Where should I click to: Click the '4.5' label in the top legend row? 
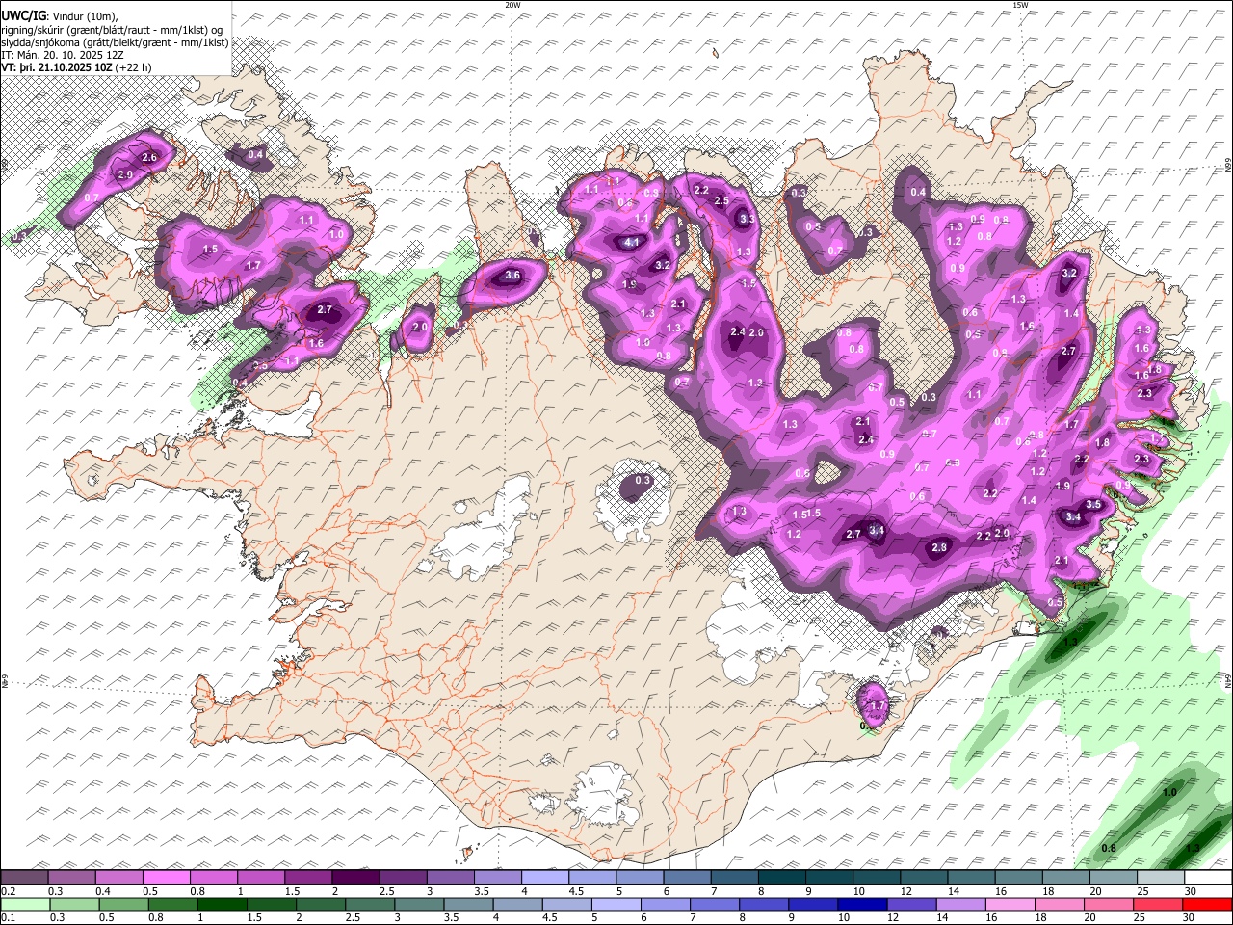(x=575, y=891)
